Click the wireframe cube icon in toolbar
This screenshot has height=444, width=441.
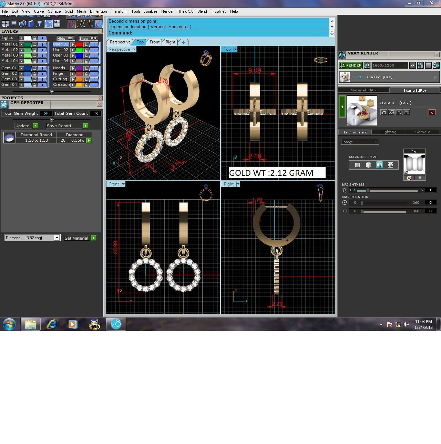coord(22,23)
